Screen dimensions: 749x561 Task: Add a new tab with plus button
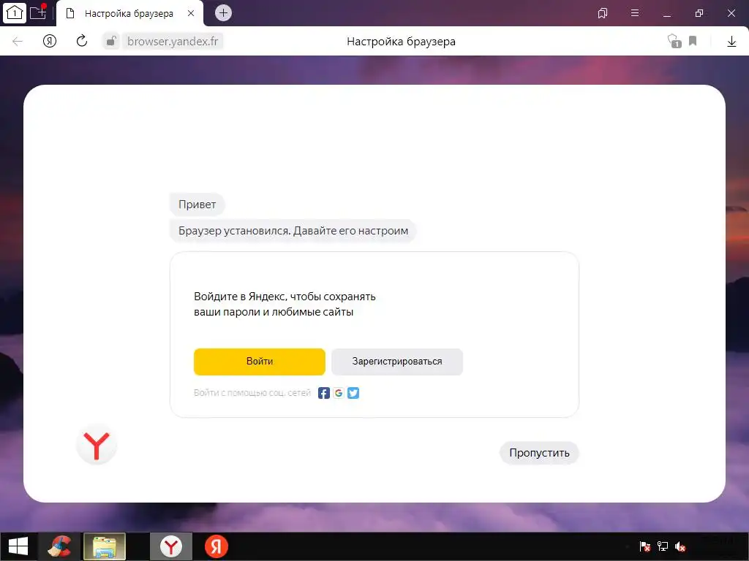tap(223, 13)
